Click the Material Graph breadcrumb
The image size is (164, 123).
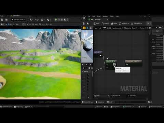tap(131, 28)
